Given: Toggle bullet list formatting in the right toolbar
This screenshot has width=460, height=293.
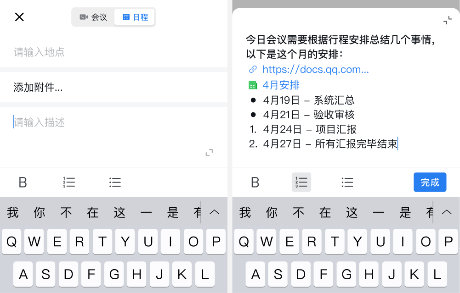Looking at the screenshot, I should pos(347,182).
